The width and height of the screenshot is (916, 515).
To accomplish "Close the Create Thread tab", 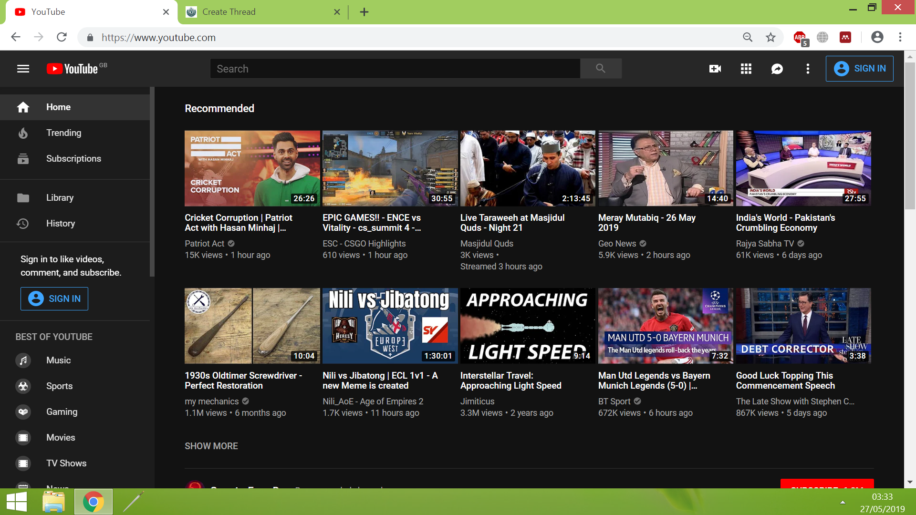I will [337, 12].
